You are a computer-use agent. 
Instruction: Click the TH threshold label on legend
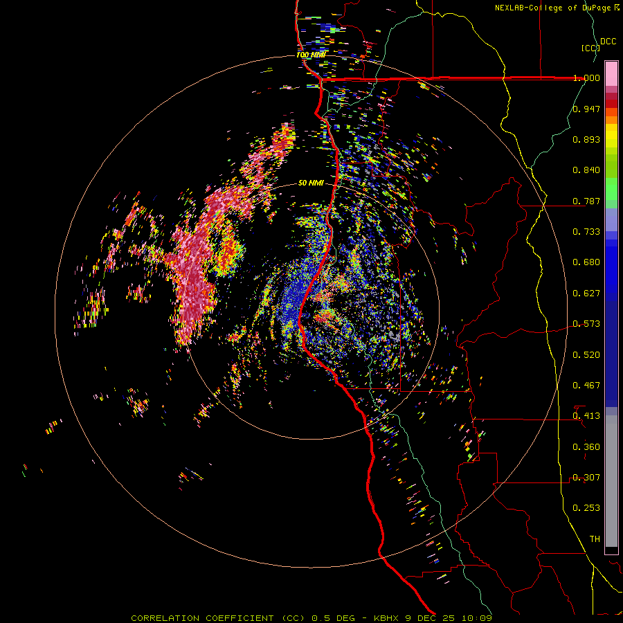[595, 539]
